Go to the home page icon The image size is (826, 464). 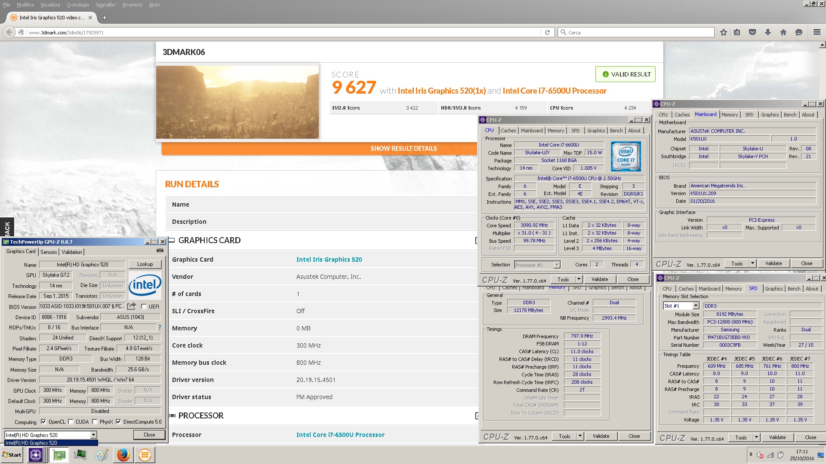(783, 32)
